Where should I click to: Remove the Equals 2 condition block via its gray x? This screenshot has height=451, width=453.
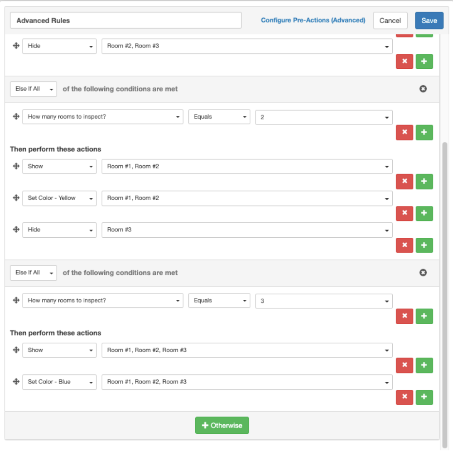click(x=423, y=89)
